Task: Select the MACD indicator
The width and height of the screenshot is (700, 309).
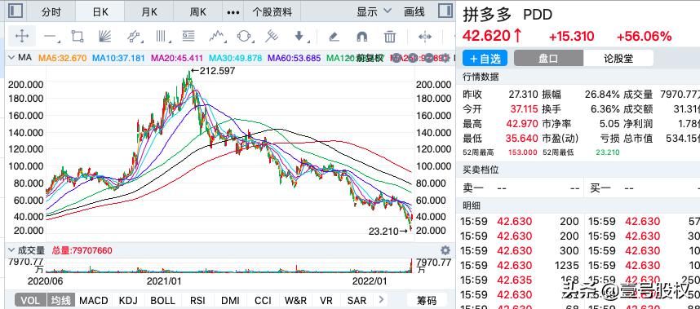Action: tap(93, 300)
